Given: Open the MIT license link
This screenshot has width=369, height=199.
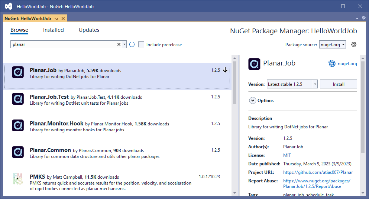Looking at the screenshot, I should pyautogui.click(x=287, y=155).
